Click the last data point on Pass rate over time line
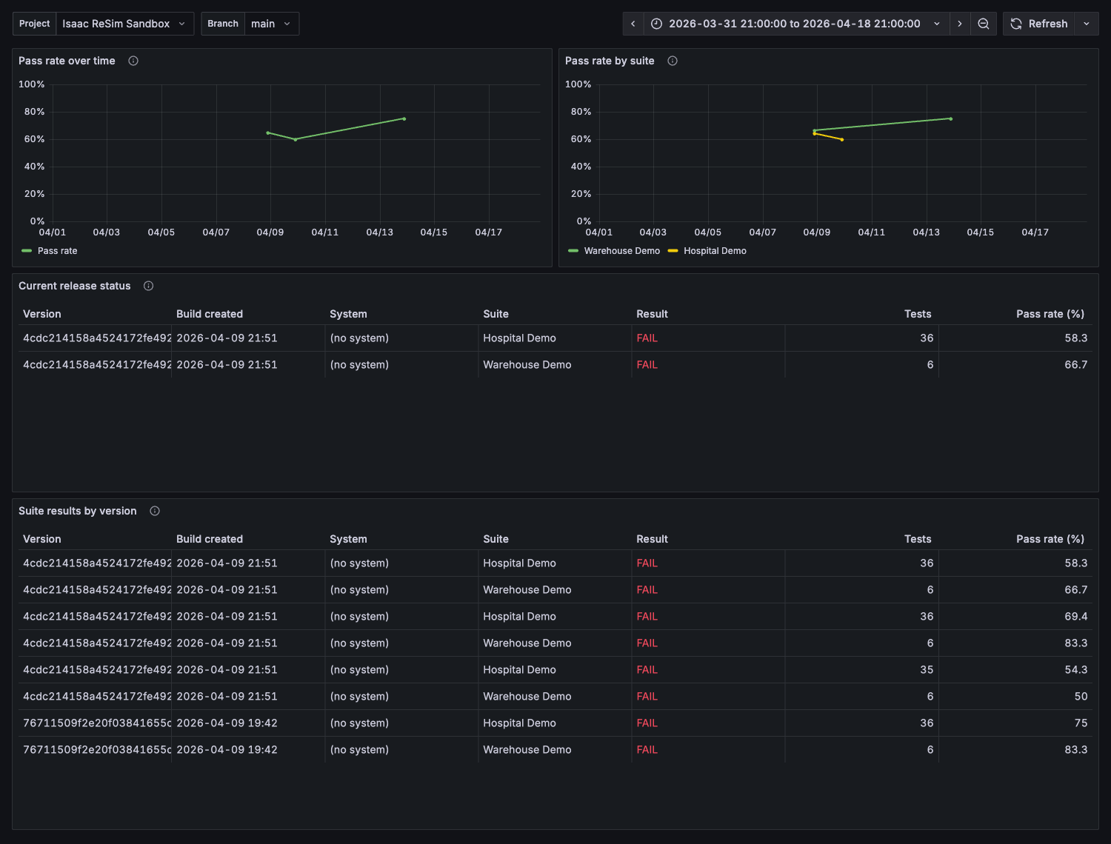Image resolution: width=1111 pixels, height=844 pixels. [x=404, y=118]
